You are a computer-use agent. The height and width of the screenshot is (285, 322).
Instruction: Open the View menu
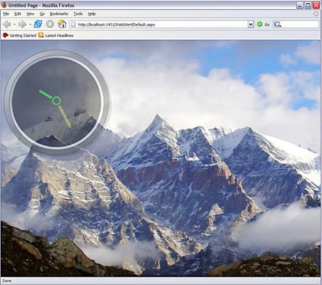pos(30,14)
